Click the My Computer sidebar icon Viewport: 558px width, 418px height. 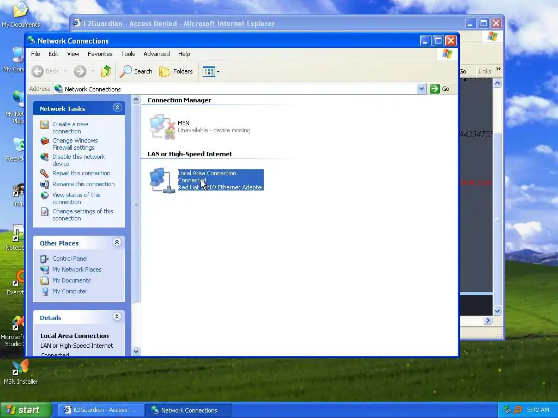point(45,292)
